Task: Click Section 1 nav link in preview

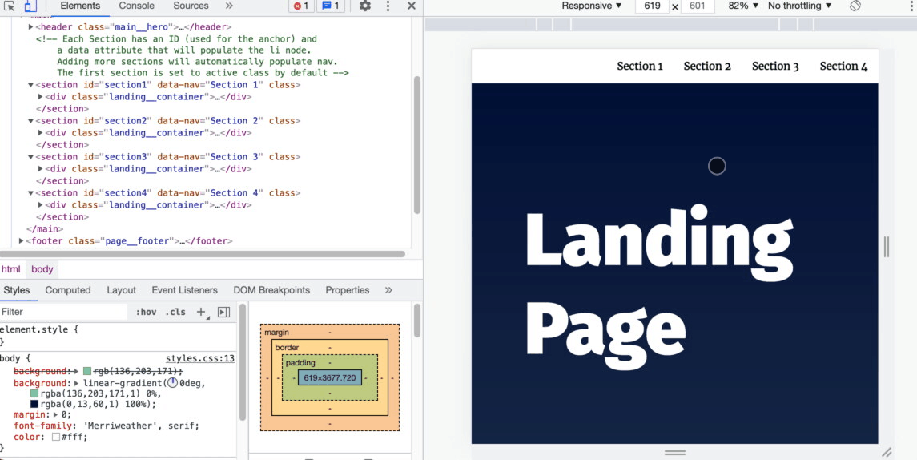Action: point(640,67)
